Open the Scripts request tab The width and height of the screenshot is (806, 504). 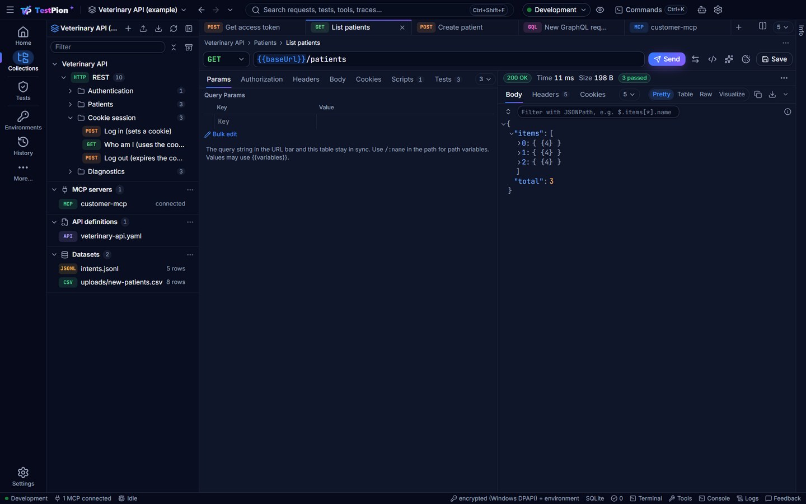point(407,80)
